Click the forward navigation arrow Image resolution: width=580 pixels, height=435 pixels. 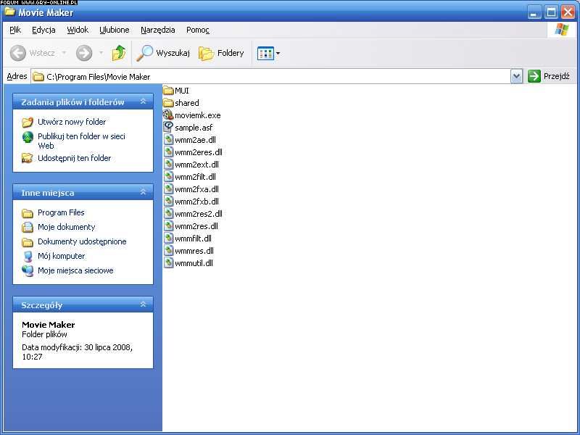point(84,53)
